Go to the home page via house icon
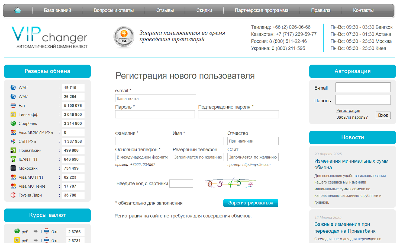The width and height of the screenshot is (403, 243). point(18,10)
